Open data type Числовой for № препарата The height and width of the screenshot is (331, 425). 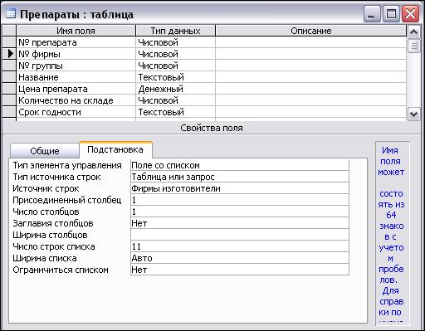tap(175, 42)
